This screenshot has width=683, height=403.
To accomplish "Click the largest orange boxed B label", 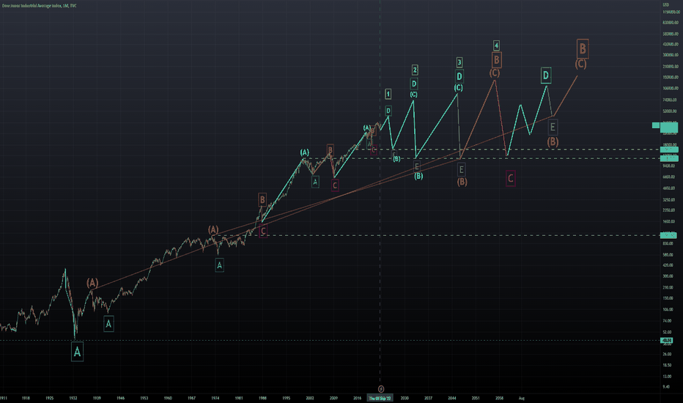I will tap(583, 49).
